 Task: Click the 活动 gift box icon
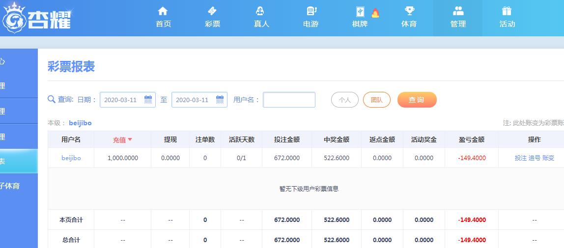(x=507, y=11)
